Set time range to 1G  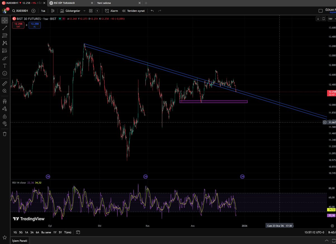[15, 232]
